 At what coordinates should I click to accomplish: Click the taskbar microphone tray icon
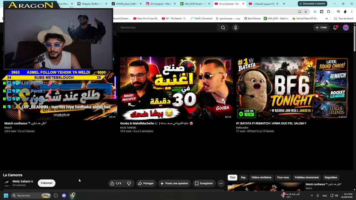point(318,196)
